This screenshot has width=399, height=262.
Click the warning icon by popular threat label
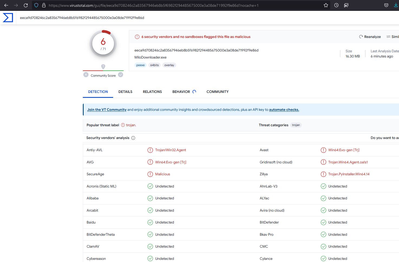pos(123,125)
